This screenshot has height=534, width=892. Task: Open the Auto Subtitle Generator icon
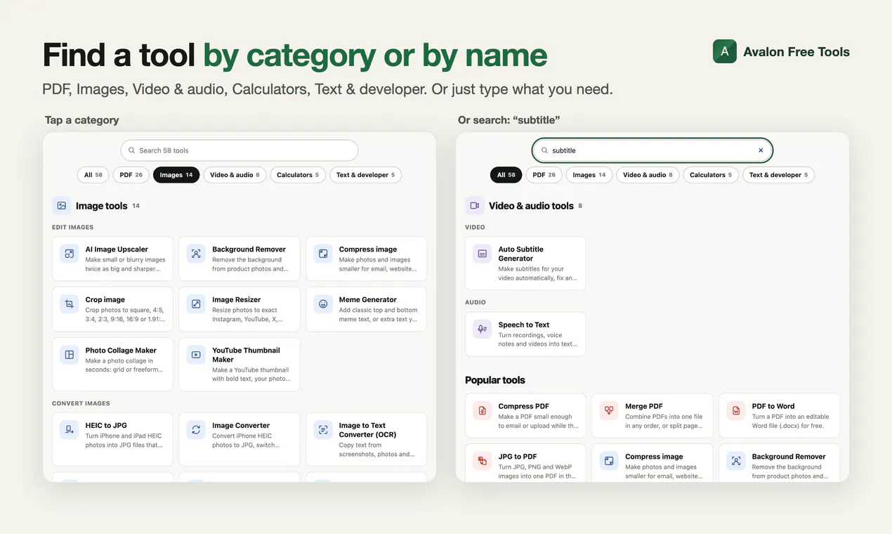click(483, 254)
